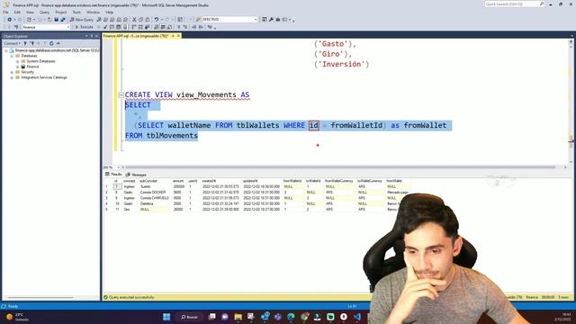Click the Save All toolbar icon

click(63, 20)
